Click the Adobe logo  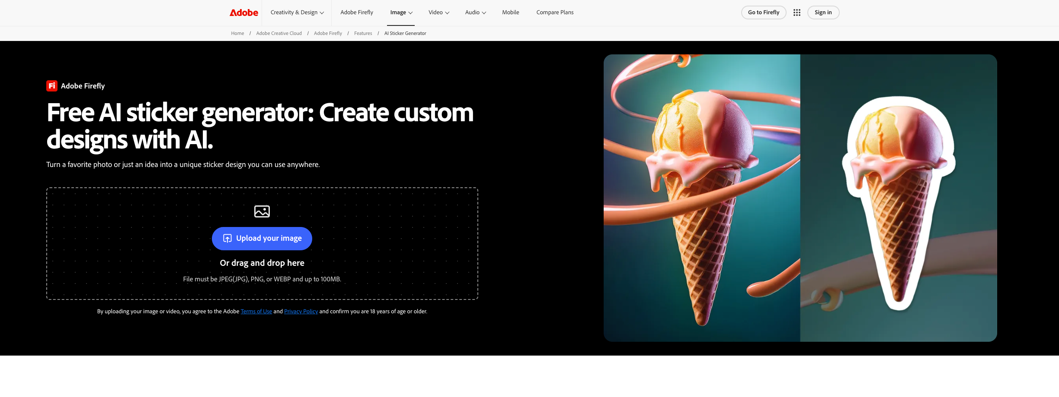coord(244,13)
